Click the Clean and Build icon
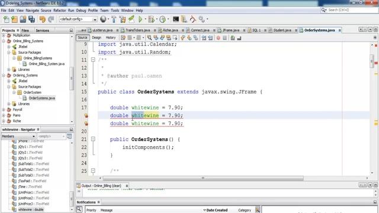 (x=123, y=20)
